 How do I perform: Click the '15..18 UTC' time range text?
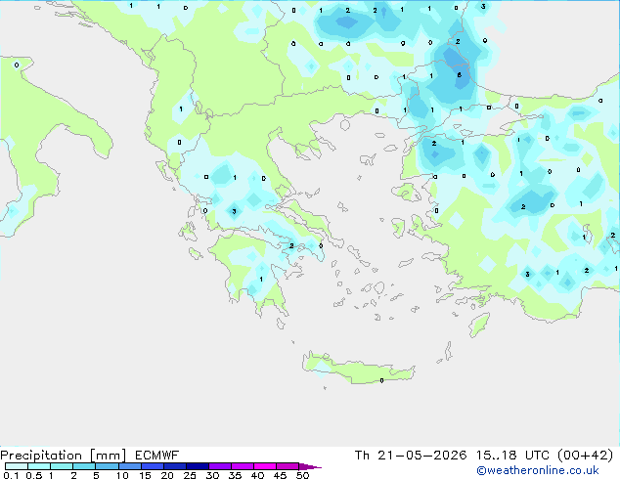[512, 456]
